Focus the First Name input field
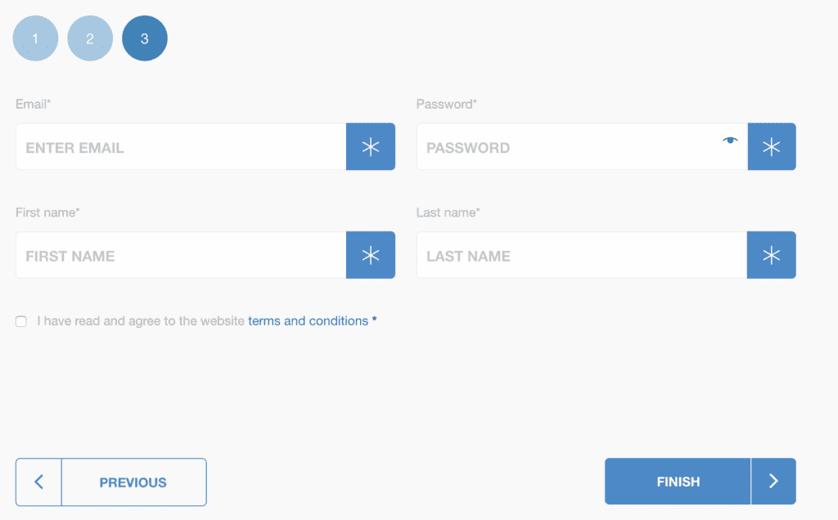This screenshot has width=838, height=520. [181, 255]
